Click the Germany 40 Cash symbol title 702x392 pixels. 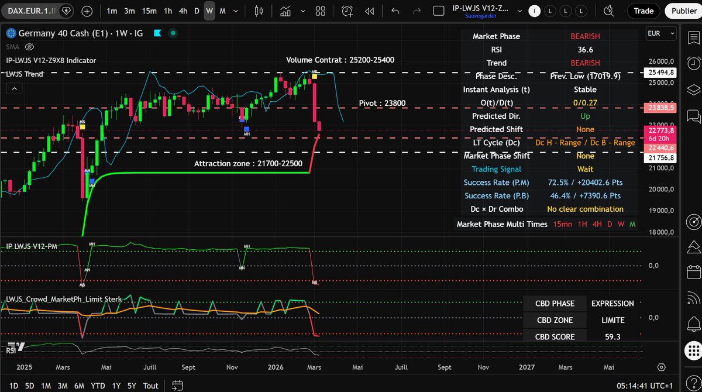point(81,34)
